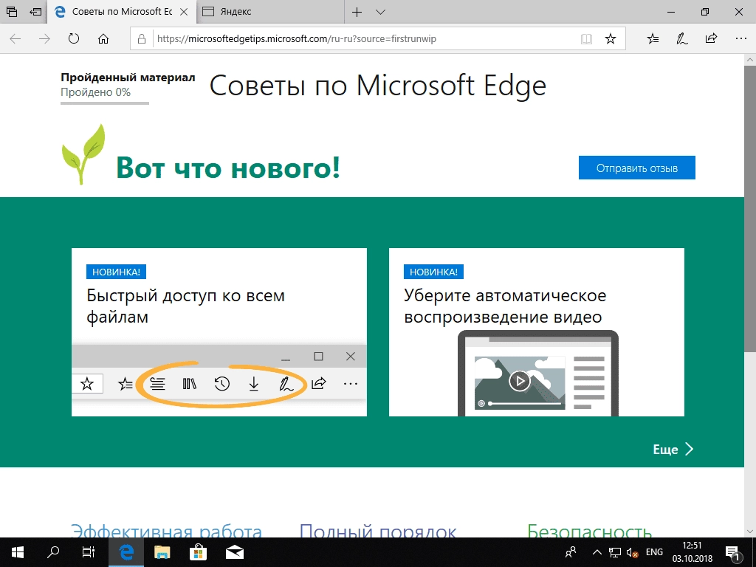
Task: Go forward to next page
Action: 44,38
